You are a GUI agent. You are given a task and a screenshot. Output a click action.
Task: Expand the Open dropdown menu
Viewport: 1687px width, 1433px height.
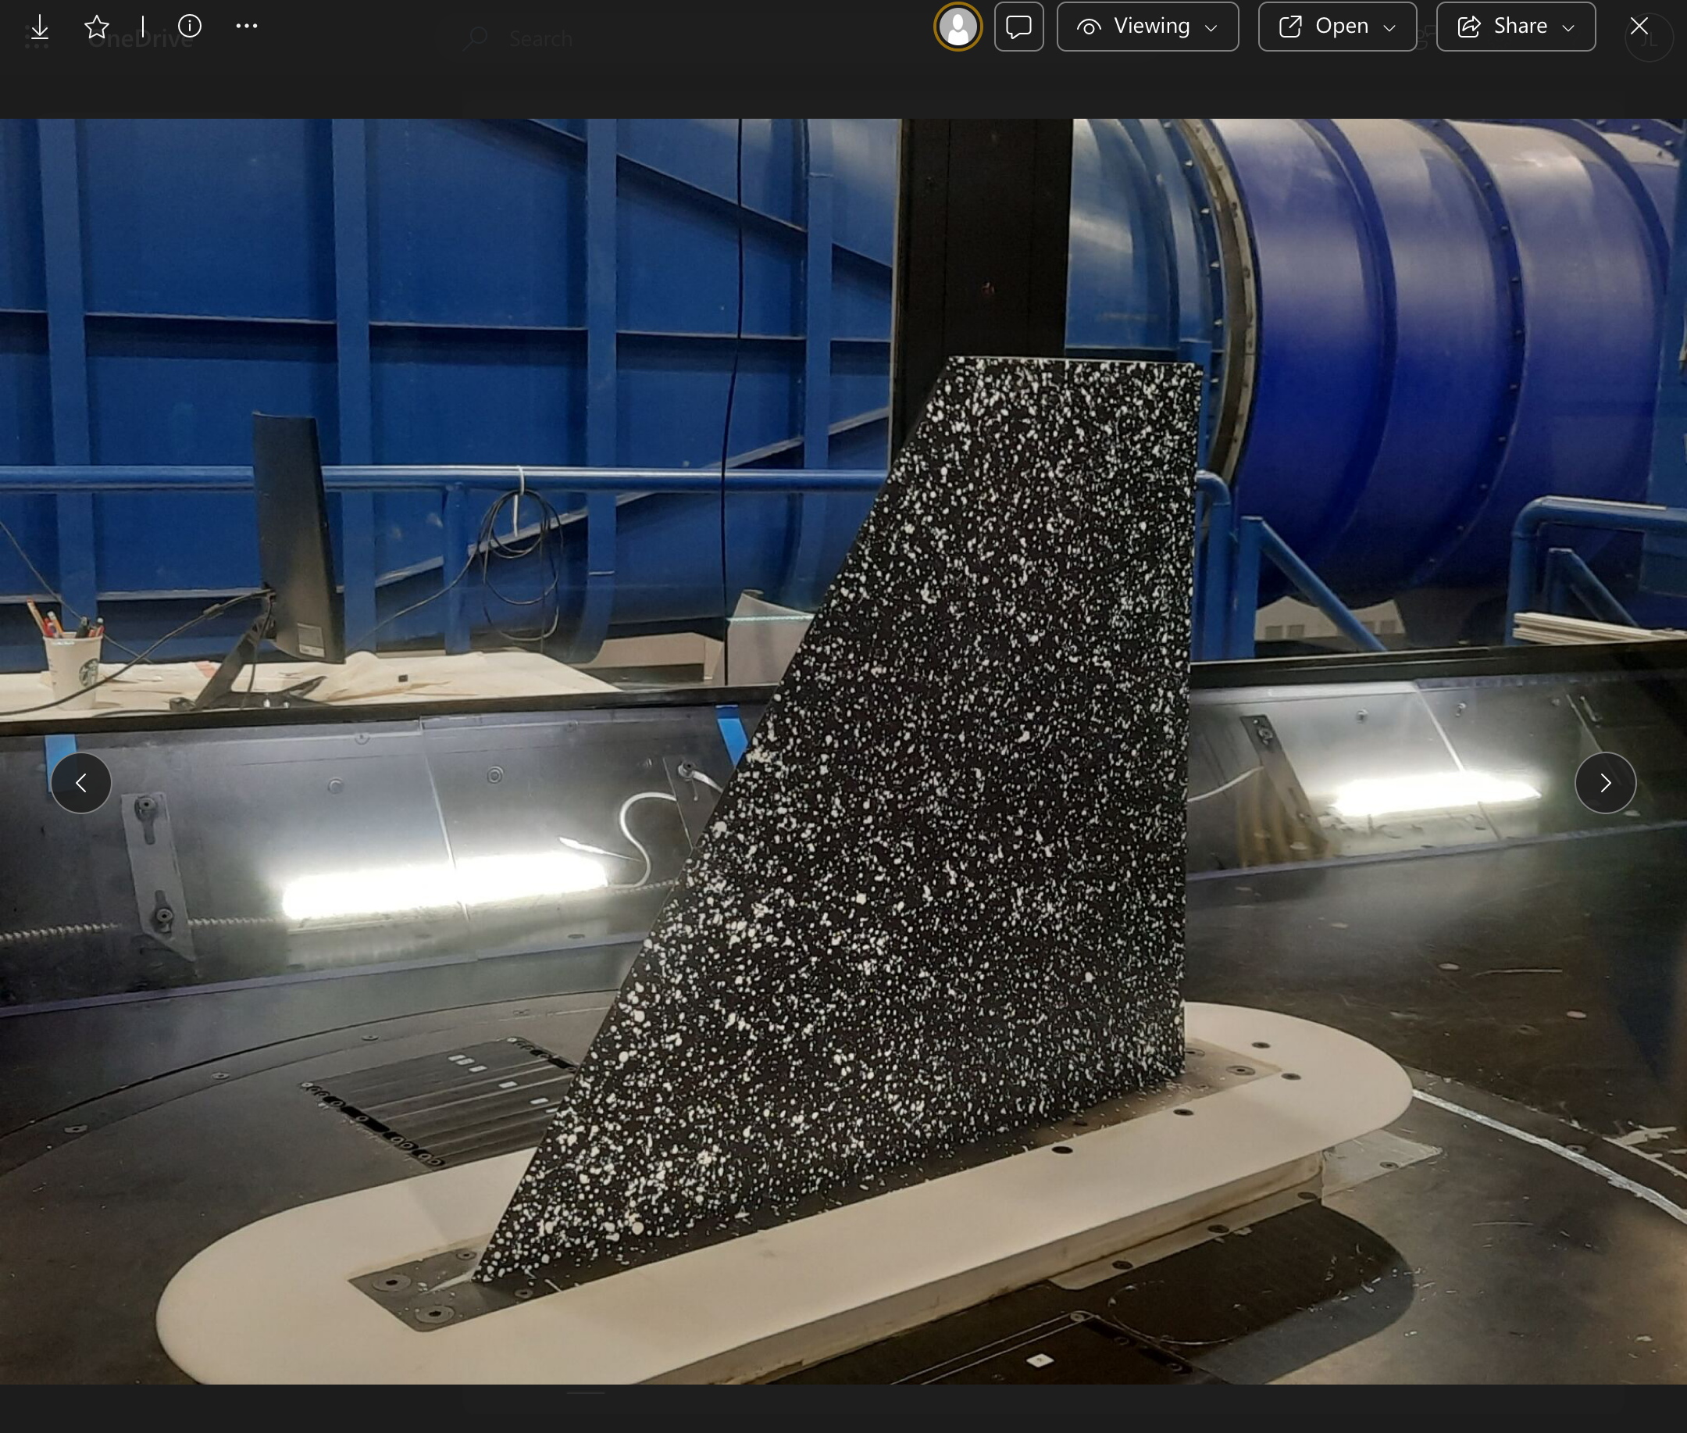[1389, 27]
